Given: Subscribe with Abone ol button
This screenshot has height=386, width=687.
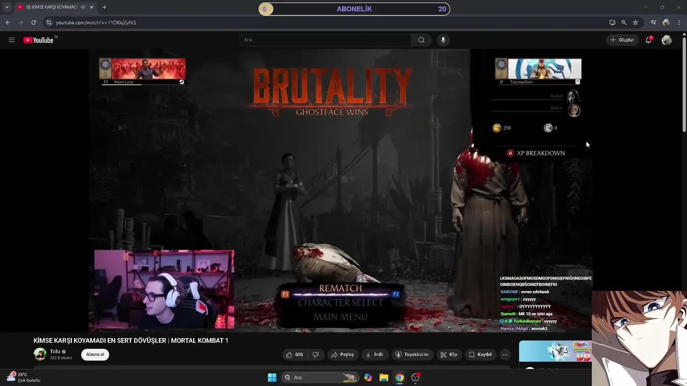Looking at the screenshot, I should click(95, 354).
